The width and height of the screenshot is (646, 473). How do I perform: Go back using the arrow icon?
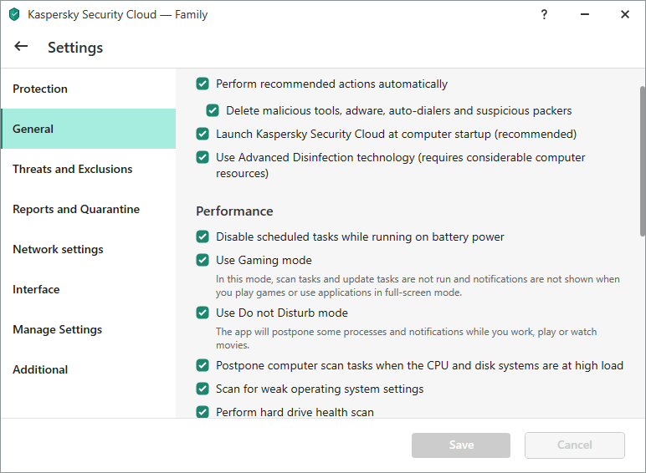pos(21,47)
